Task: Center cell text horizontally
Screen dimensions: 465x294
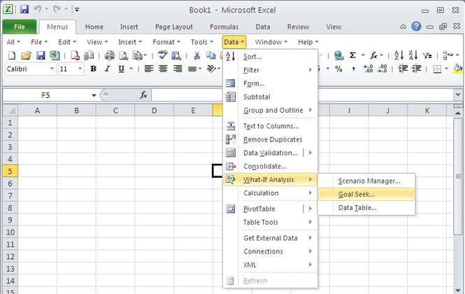Action: coord(163,69)
